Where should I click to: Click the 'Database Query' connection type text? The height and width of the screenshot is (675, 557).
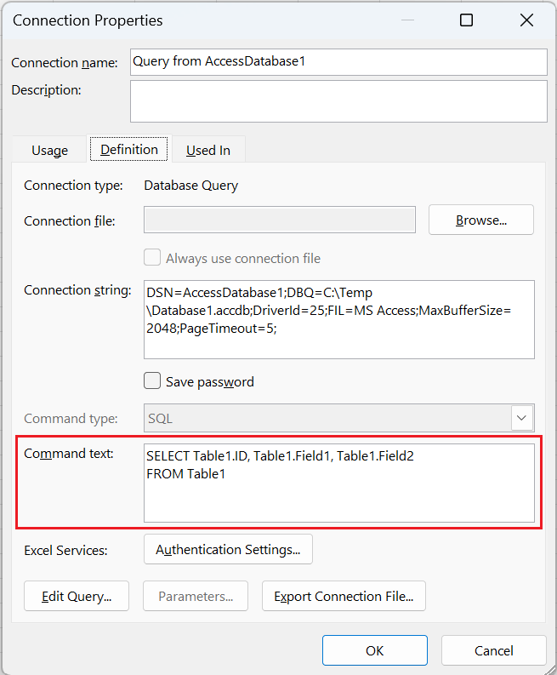[191, 186]
